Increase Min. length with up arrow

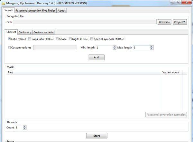click(114, 46)
